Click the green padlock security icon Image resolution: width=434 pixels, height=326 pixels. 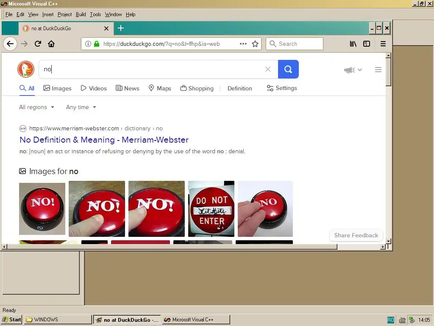[97, 44]
